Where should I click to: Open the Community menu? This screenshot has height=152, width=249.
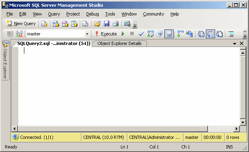153,14
